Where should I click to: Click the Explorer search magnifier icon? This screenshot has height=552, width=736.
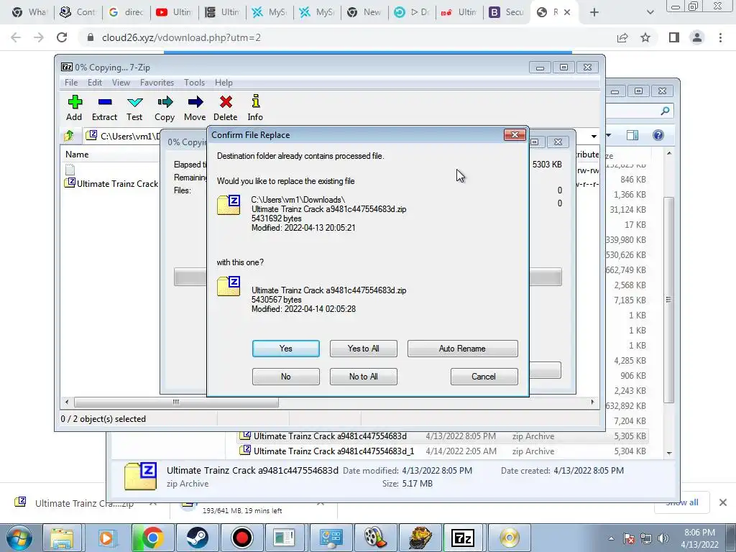[665, 111]
